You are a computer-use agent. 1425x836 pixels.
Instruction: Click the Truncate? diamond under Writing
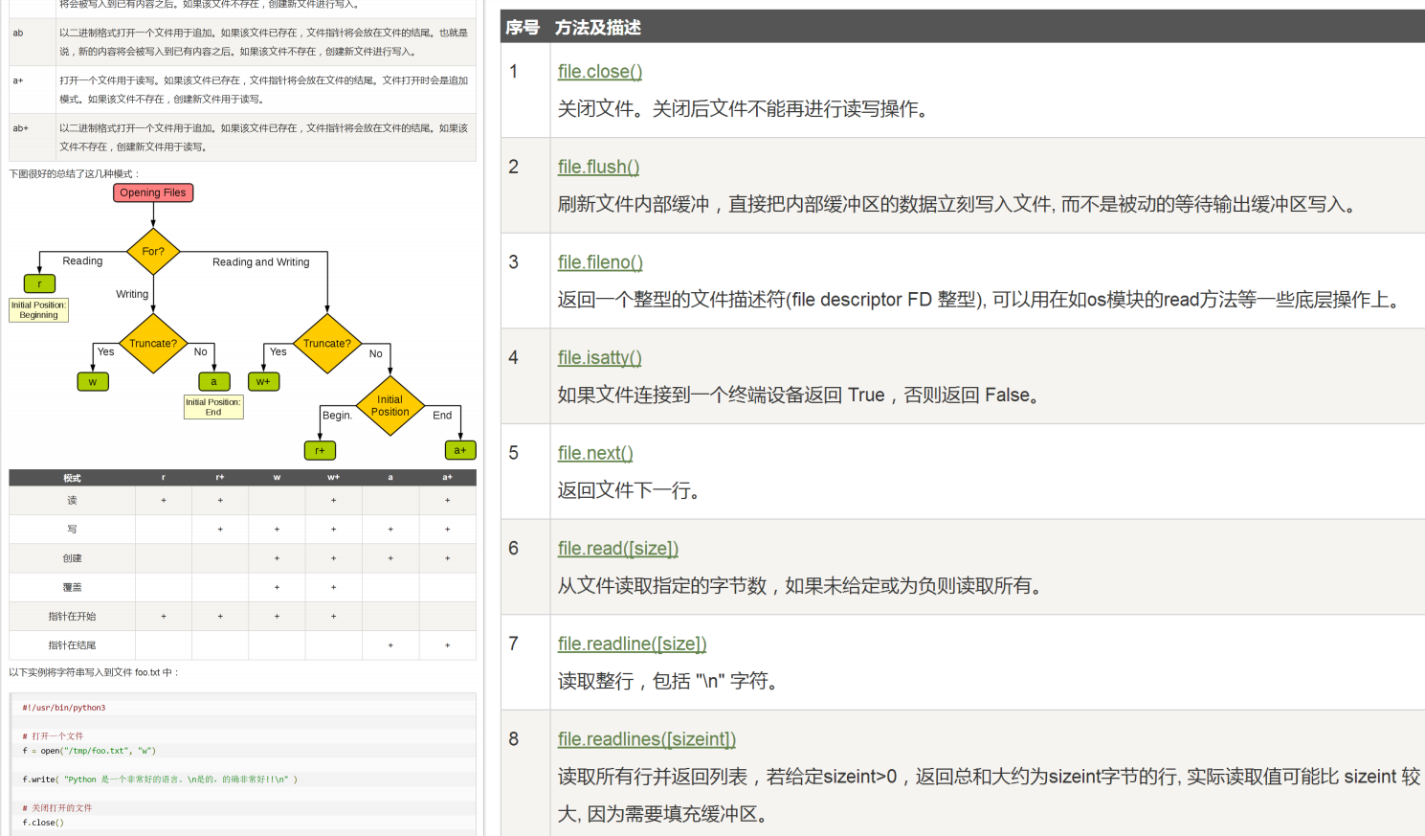point(153,343)
